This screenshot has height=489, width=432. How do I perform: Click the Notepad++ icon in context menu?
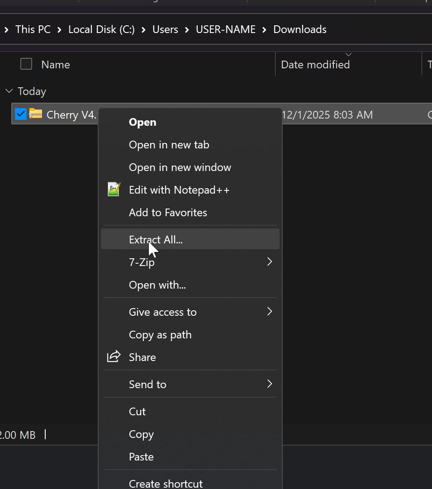114,190
